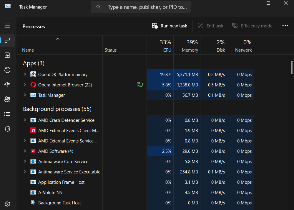The image size is (294, 210).
Task: Click the 19.8% CPU value
Action: [x=166, y=75]
